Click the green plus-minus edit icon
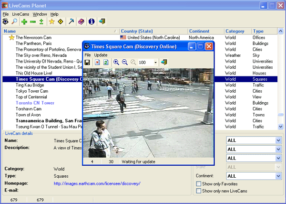This screenshot has width=286, height=204. [x=41, y=22]
